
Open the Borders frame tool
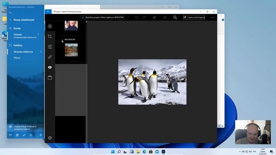pos(50,77)
